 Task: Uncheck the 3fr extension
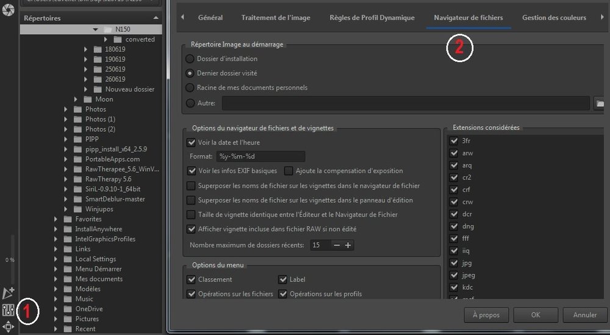coord(454,141)
